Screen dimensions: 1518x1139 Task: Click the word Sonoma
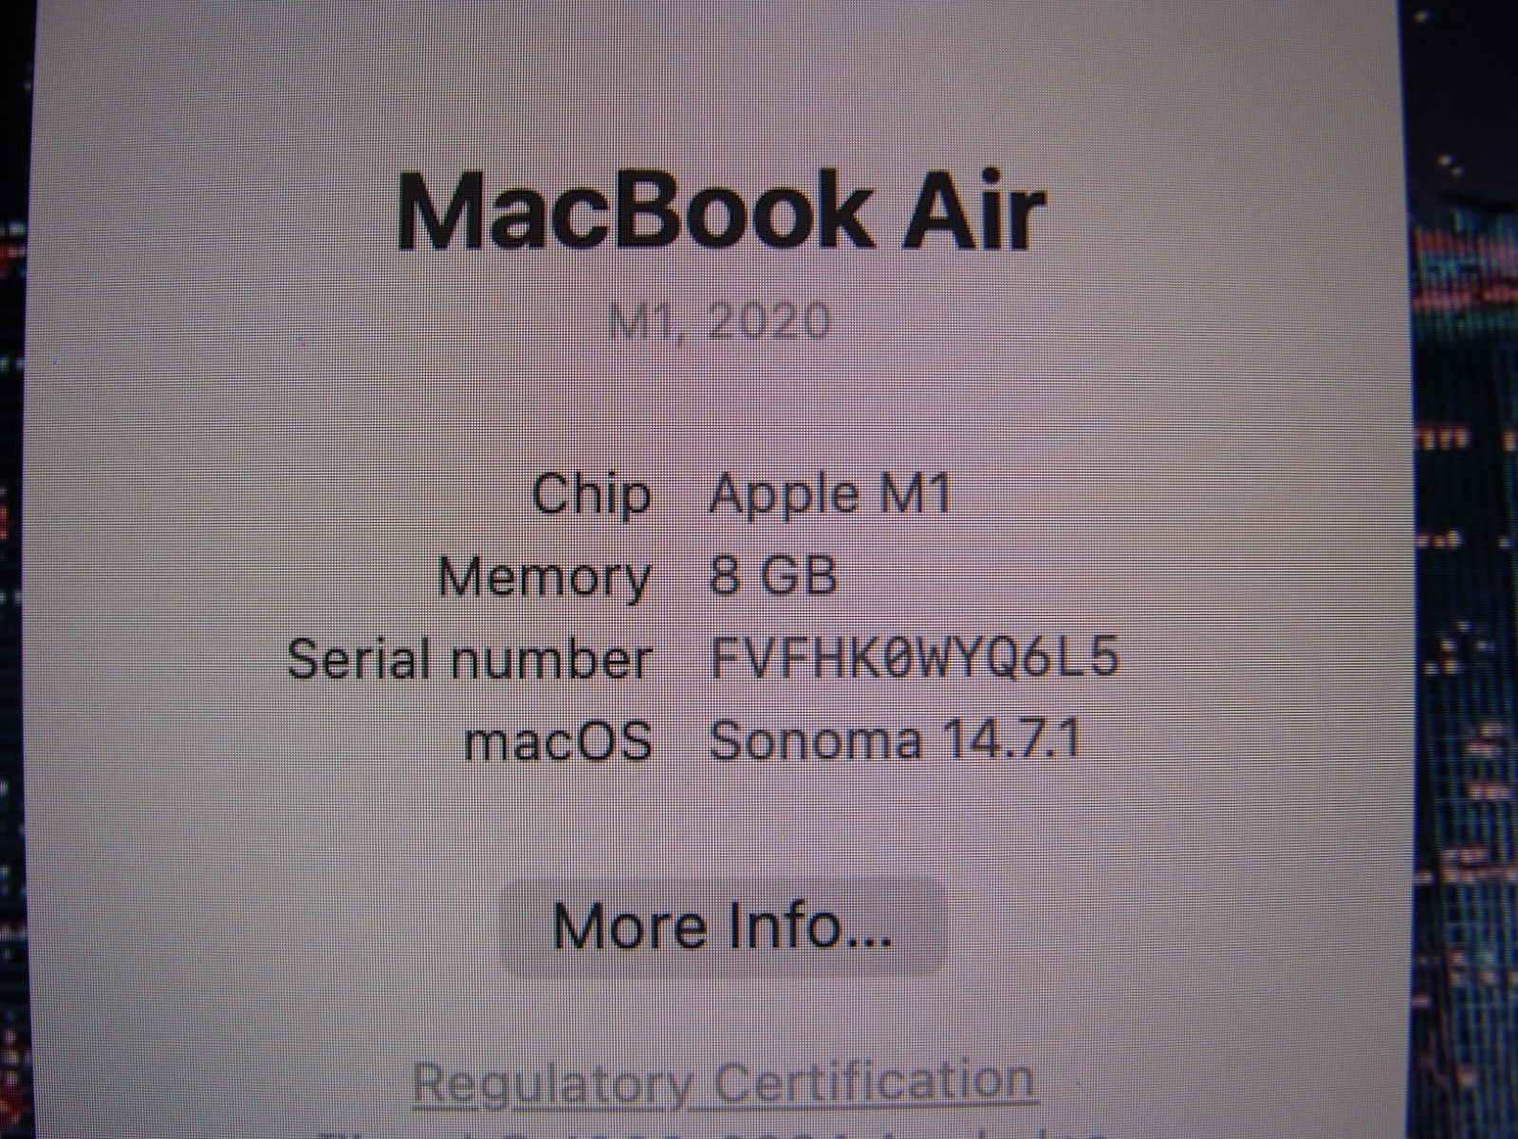tap(816, 740)
